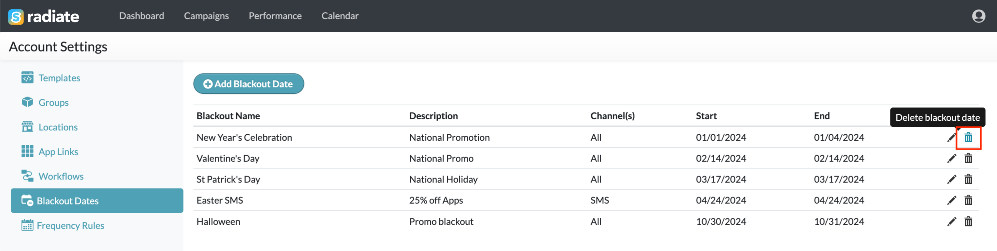997x251 pixels.
Task: Click the 25% off Apps description
Action: click(x=436, y=200)
